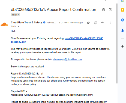Add emoji reaction to message
Screen dimensions: 126x103
95,23
